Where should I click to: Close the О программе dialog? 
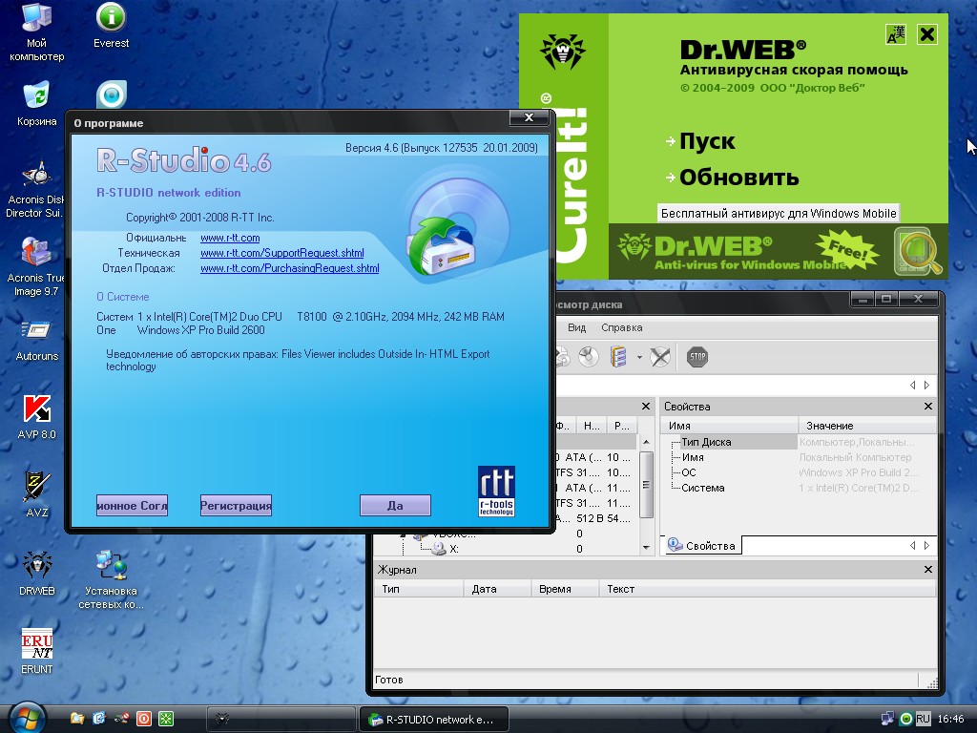[x=529, y=117]
